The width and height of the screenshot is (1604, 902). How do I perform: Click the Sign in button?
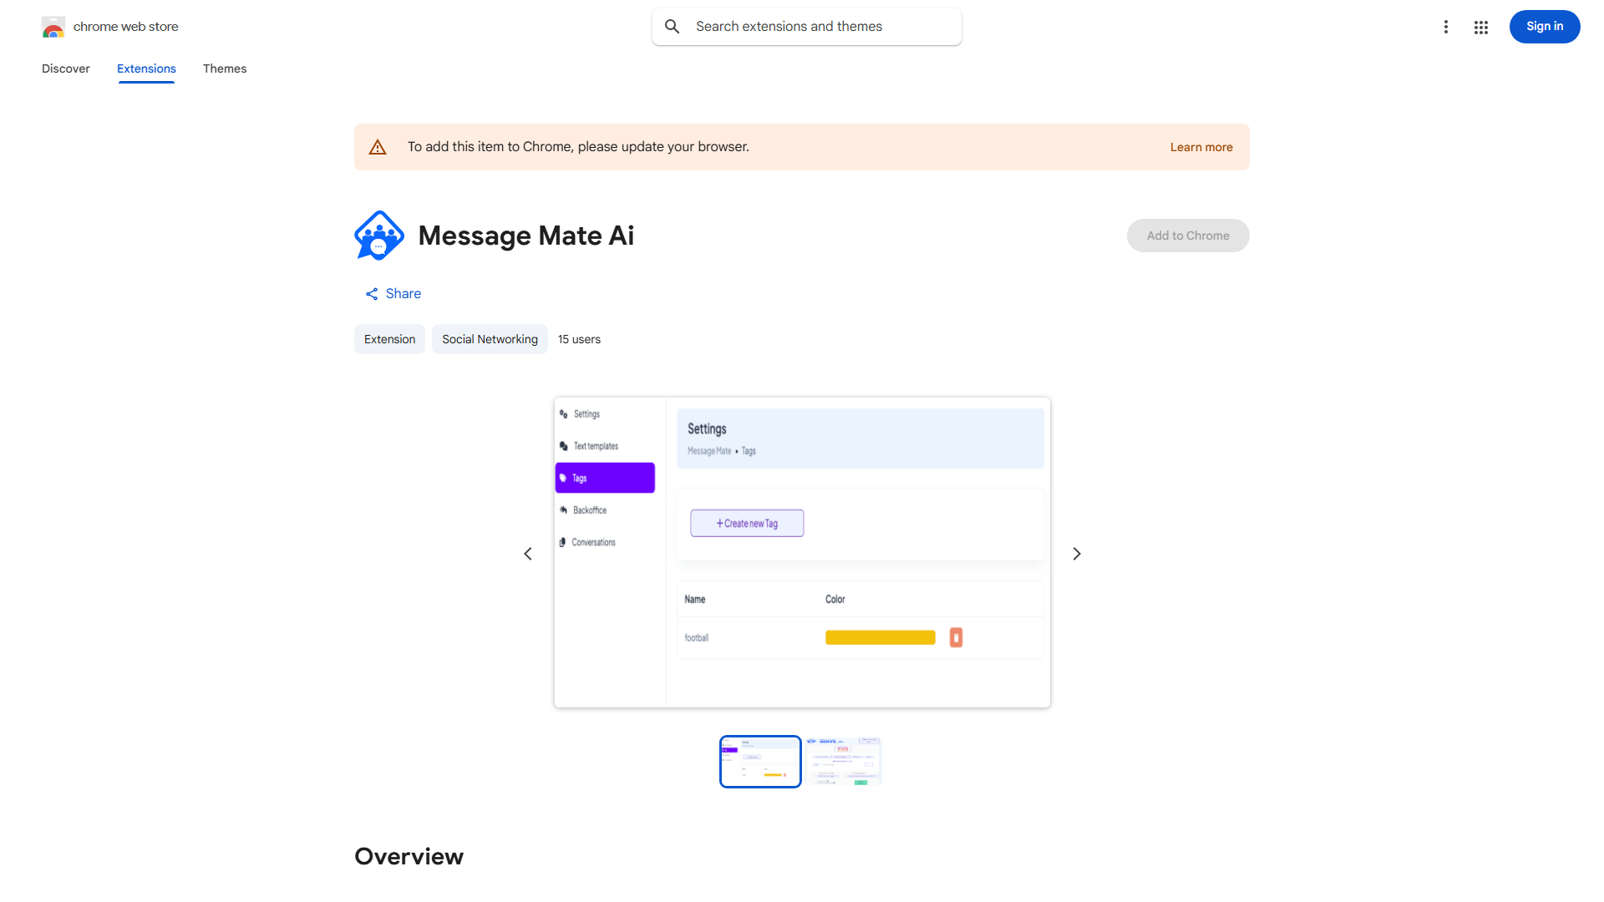(1544, 26)
